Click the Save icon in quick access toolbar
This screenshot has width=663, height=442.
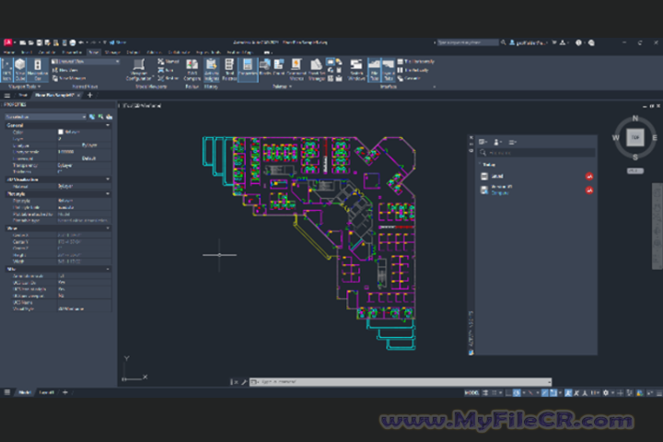(x=40, y=42)
